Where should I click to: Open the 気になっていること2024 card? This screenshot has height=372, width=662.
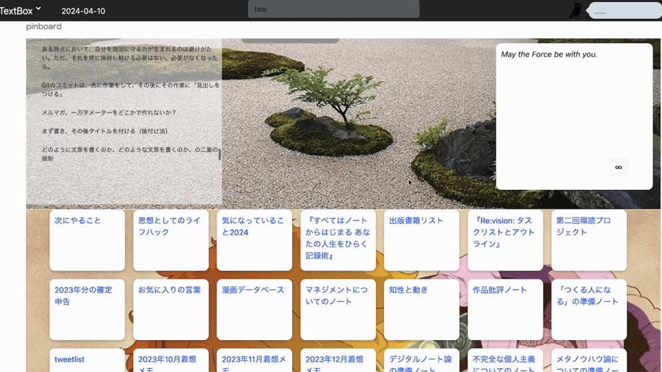(x=254, y=240)
